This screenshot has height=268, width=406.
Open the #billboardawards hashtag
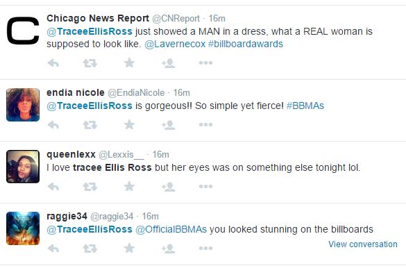tap(246, 44)
